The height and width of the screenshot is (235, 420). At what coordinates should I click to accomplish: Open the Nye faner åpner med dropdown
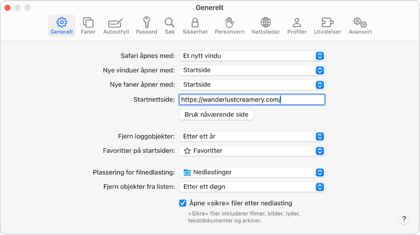click(x=252, y=85)
